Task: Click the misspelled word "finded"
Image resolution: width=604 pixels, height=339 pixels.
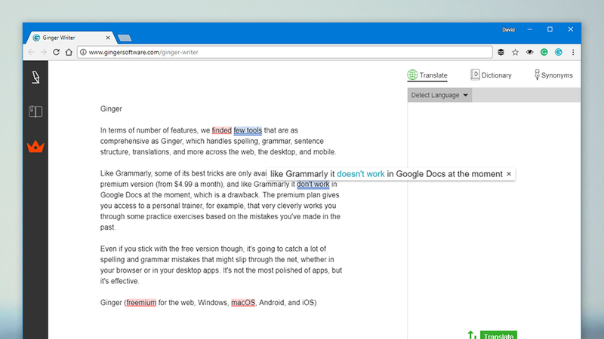Action: tap(221, 130)
